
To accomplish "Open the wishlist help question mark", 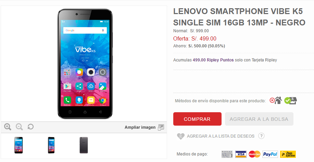I will point(261,136).
